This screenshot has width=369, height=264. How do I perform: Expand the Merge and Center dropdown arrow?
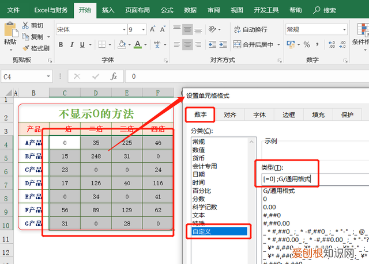tap(278, 44)
